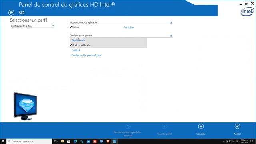Click the active Intel graphics taskbar icon
Image resolution: width=256 pixels, height=144 pixels.
coord(114,141)
